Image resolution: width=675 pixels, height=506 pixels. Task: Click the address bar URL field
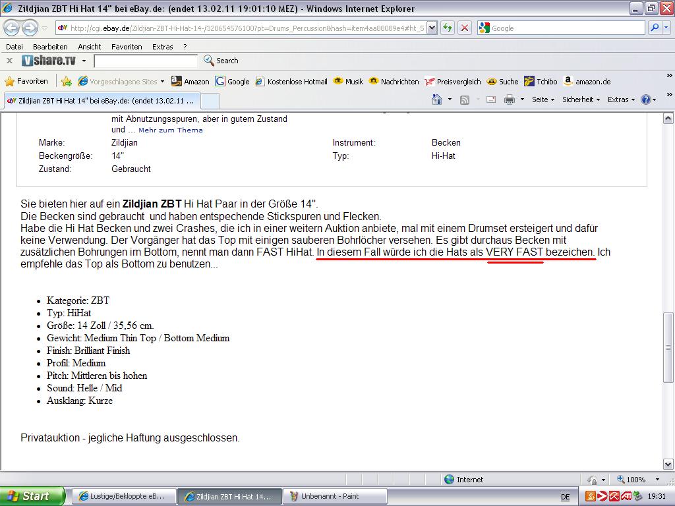(x=241, y=28)
